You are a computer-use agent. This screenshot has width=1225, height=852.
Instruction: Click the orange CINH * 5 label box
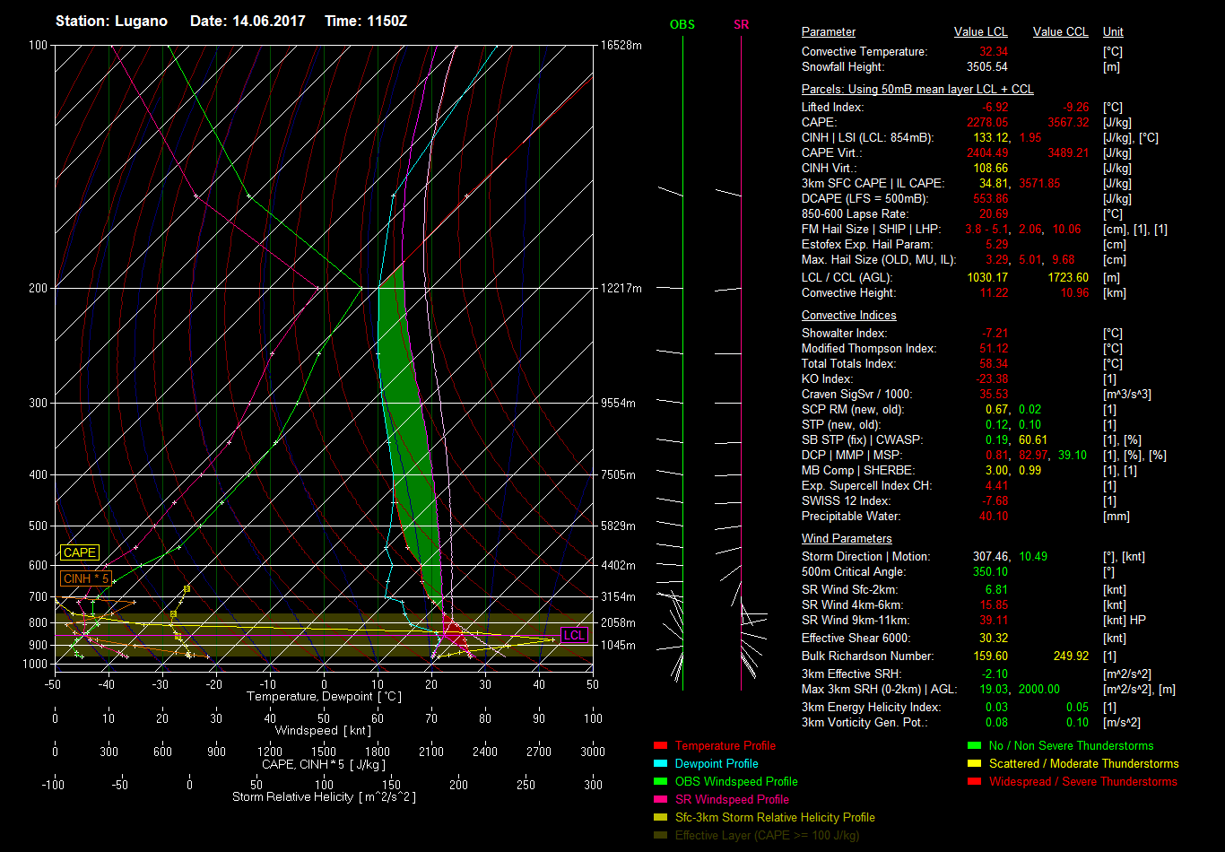point(86,579)
